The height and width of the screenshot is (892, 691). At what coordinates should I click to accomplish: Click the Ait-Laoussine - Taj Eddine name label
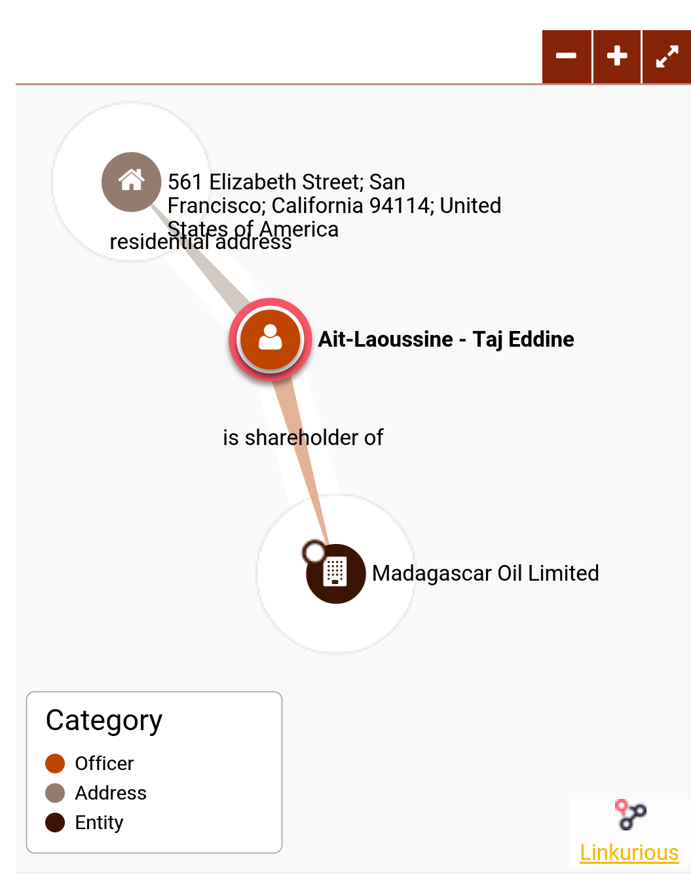(x=446, y=339)
